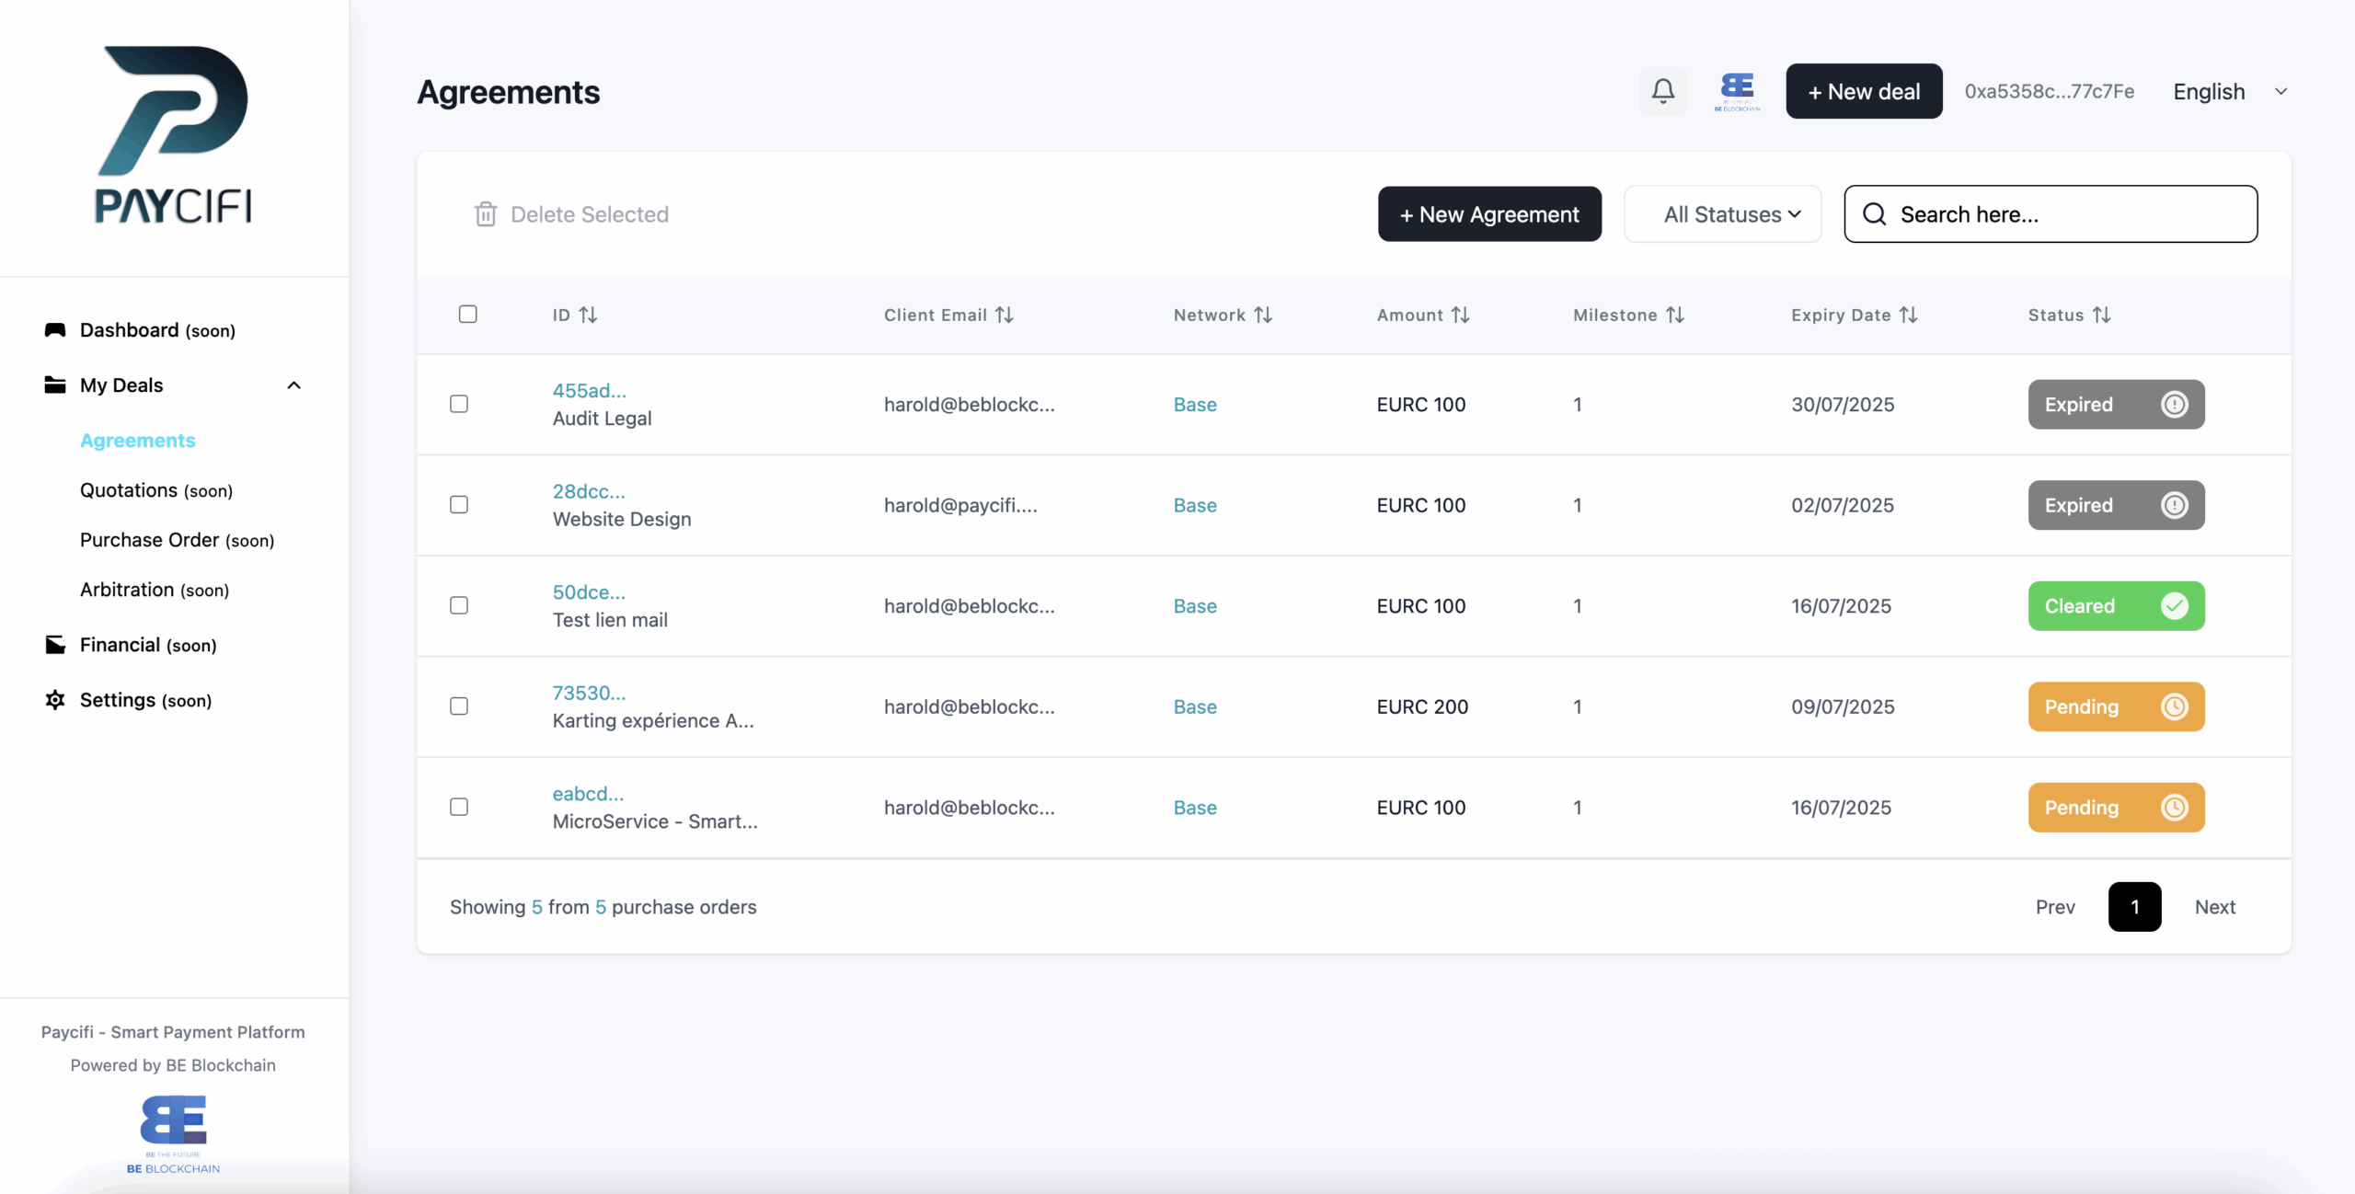
Task: Open agreement link 28dcc...
Action: coord(589,491)
